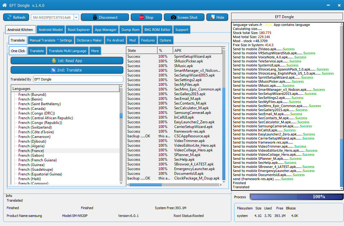
Task: Click the % column header
Action: [165, 51]
